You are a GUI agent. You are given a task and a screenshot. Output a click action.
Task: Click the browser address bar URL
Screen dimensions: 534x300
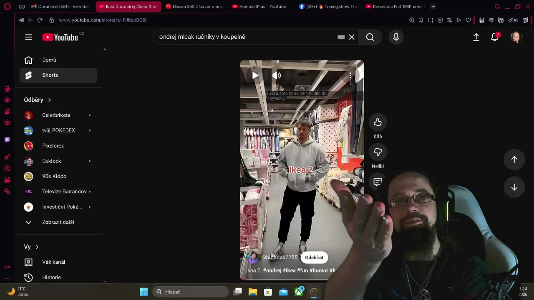[x=103, y=20]
